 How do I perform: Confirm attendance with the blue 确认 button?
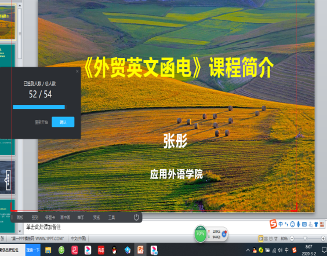click(x=63, y=122)
